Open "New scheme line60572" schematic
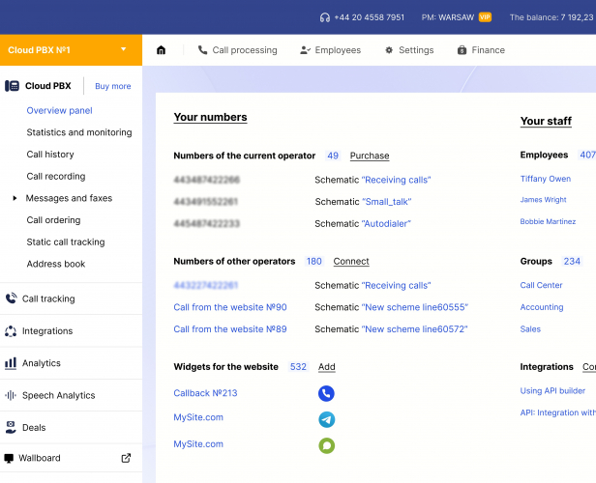 click(414, 329)
